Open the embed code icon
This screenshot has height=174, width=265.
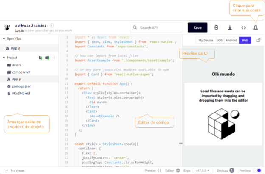click(x=243, y=28)
